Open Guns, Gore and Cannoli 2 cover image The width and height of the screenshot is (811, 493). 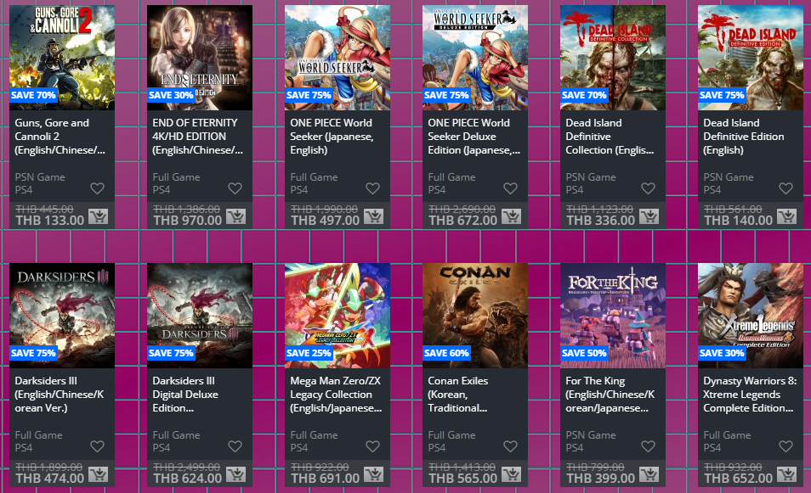tap(62, 58)
